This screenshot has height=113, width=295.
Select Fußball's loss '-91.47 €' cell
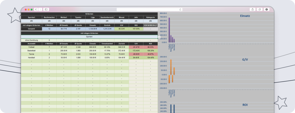[136, 47]
